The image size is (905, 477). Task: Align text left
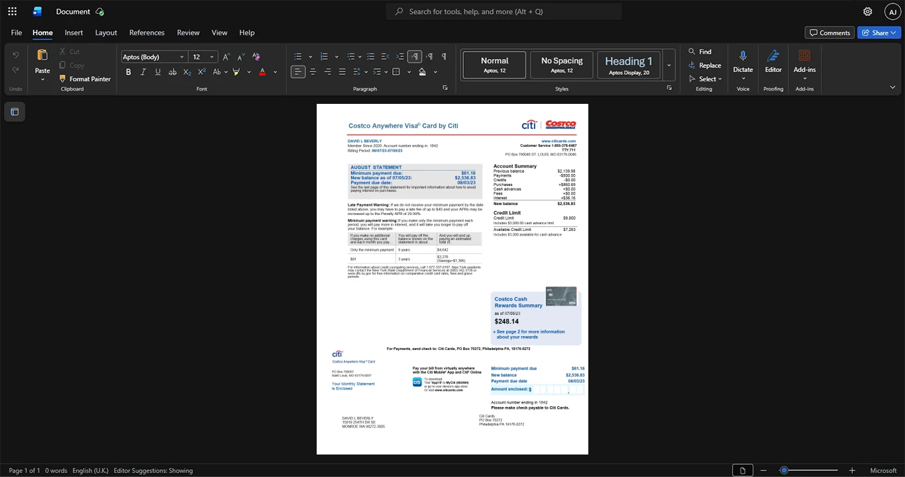[x=298, y=71]
